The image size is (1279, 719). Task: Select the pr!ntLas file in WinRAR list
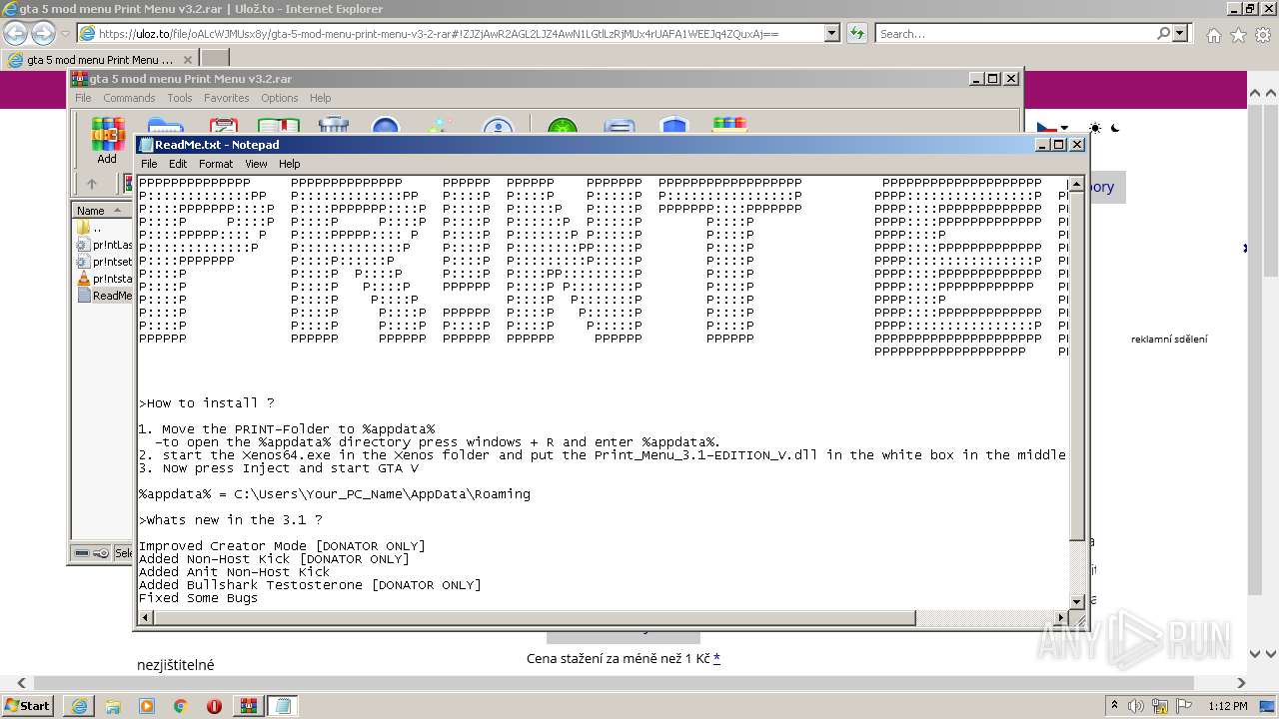tap(104, 245)
